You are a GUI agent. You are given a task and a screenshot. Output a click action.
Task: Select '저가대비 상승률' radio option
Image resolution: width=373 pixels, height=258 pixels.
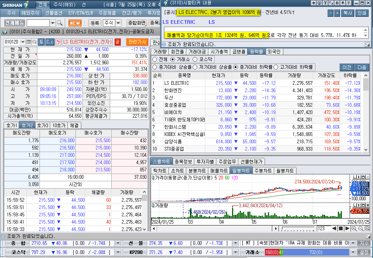click(x=195, y=67)
